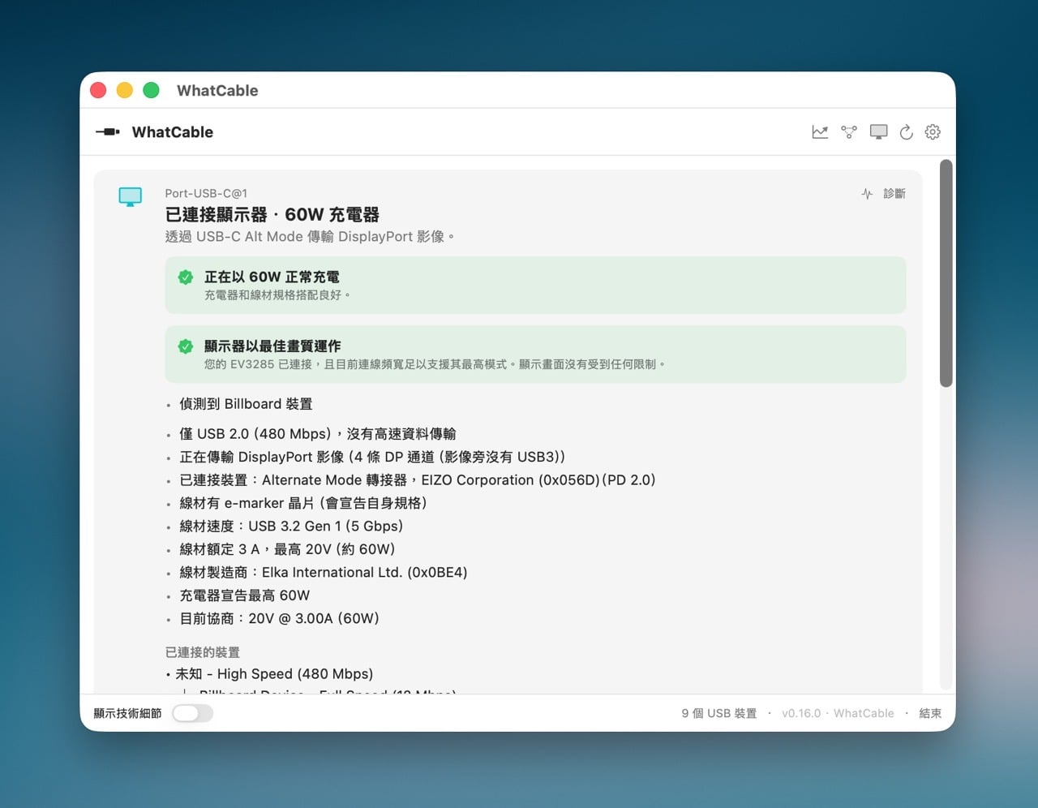Click 結束 to quit WhatCable
This screenshot has height=808, width=1038.
coord(930,713)
